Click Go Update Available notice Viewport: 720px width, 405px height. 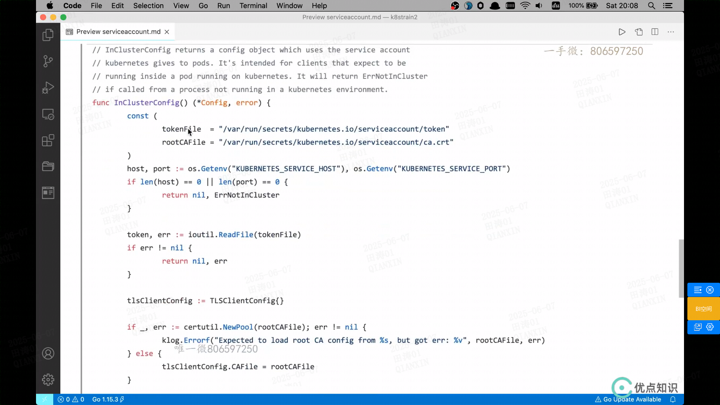pos(628,399)
